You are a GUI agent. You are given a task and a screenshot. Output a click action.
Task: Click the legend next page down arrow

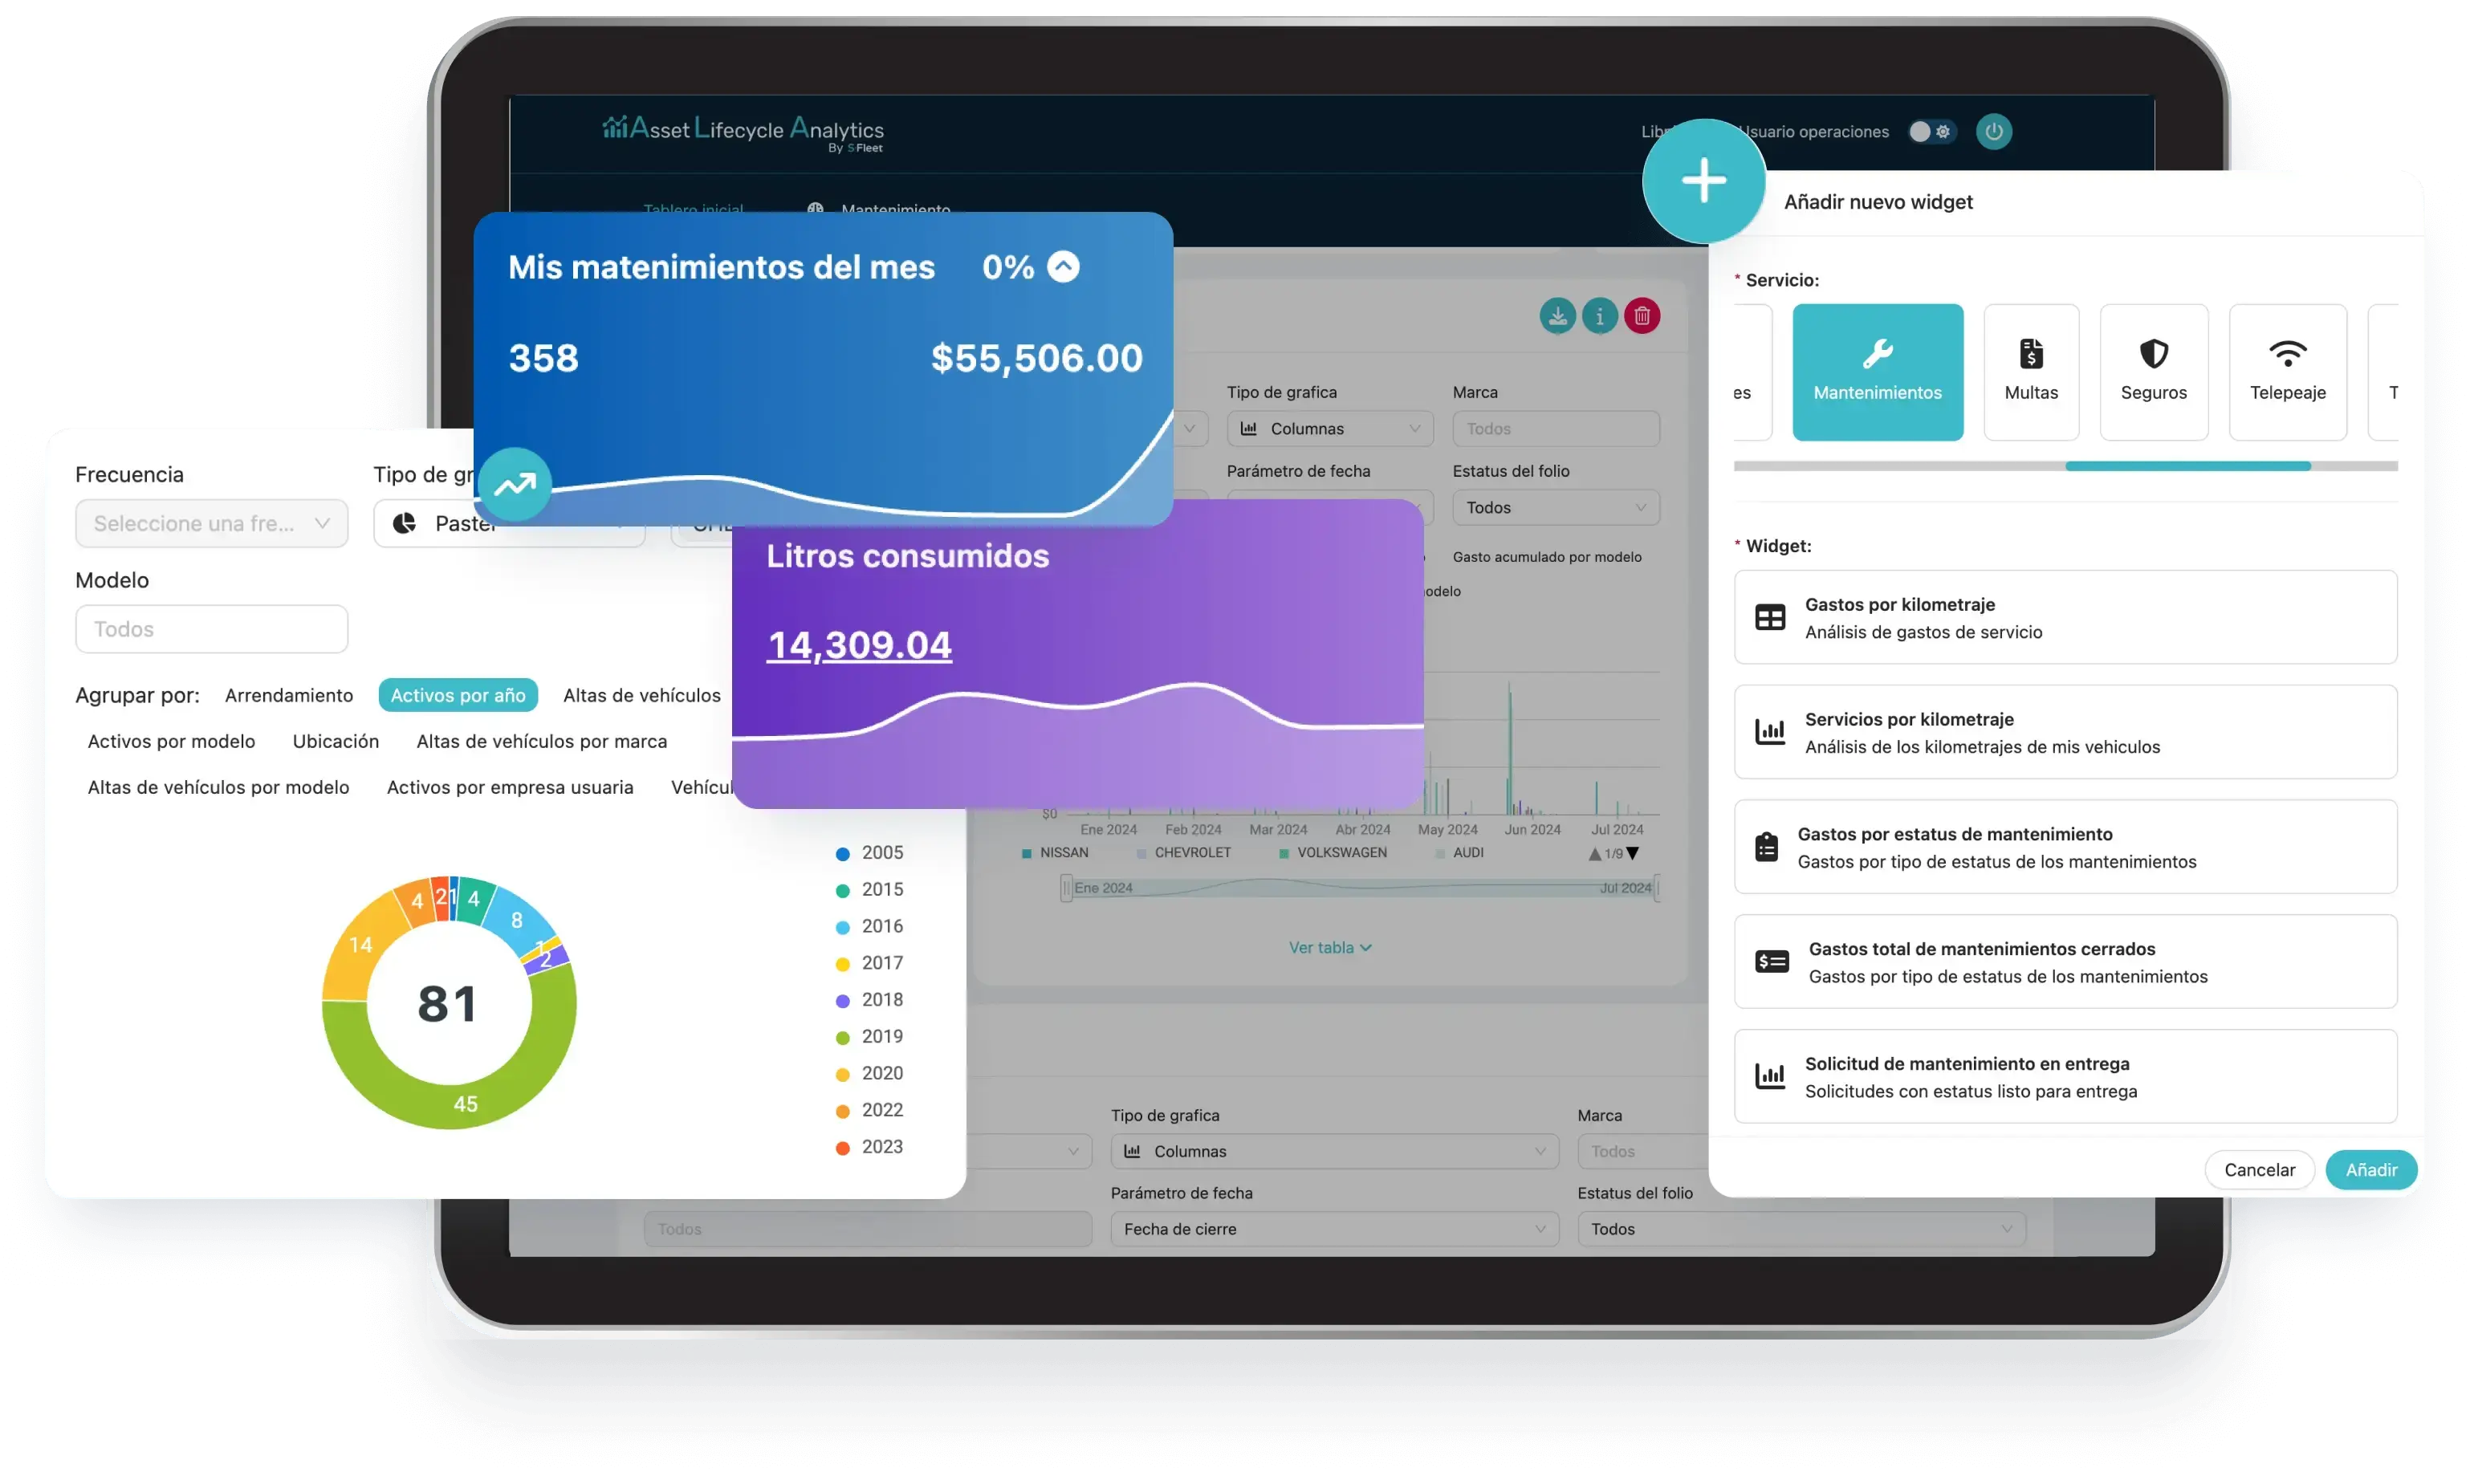pos(1632,853)
